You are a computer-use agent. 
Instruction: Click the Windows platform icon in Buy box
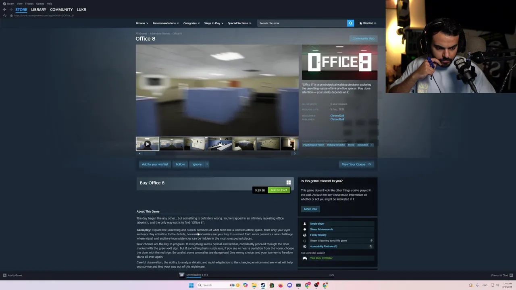288,182
